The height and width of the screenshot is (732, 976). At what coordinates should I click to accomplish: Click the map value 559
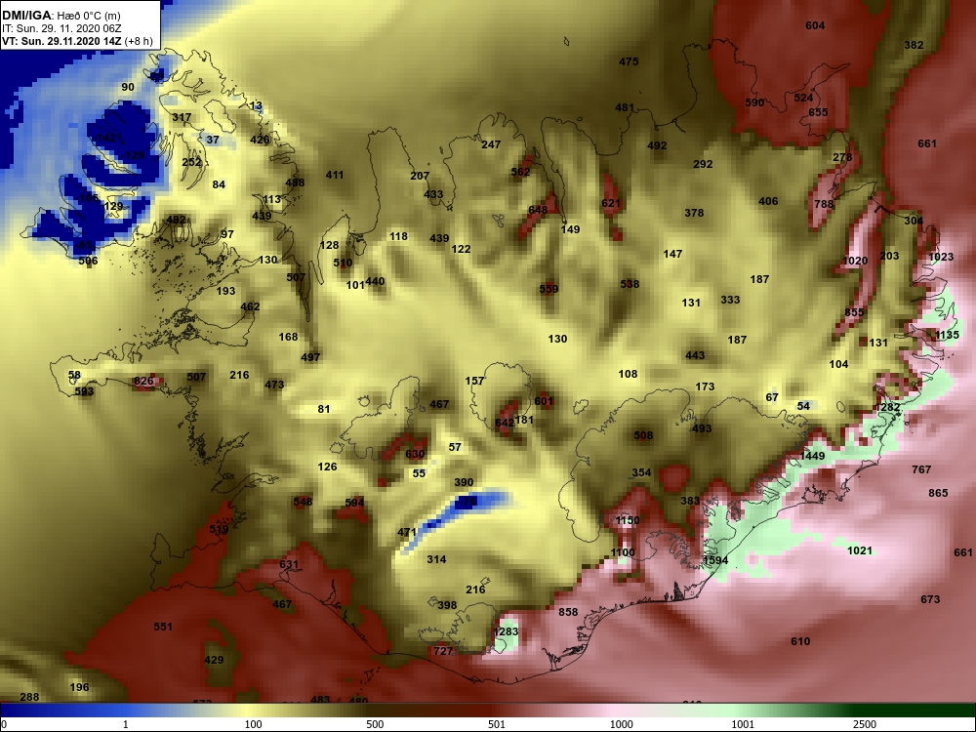[x=549, y=289]
